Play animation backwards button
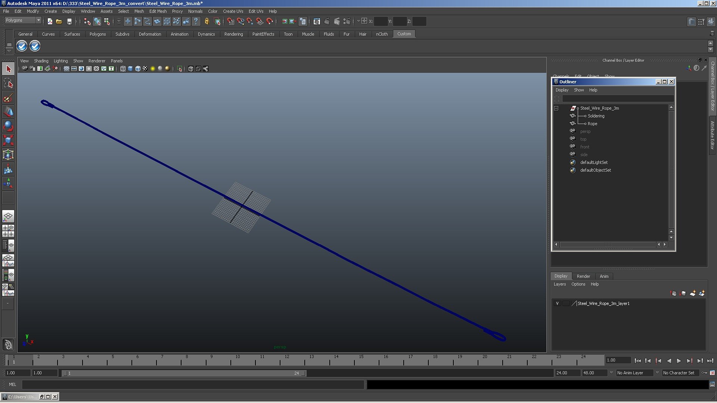The width and height of the screenshot is (717, 403). (668, 361)
